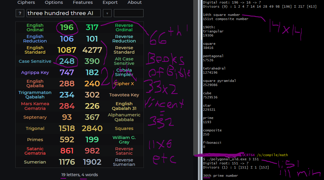Open the About menu
Screen dimensions: 324x180
pos(135,2)
